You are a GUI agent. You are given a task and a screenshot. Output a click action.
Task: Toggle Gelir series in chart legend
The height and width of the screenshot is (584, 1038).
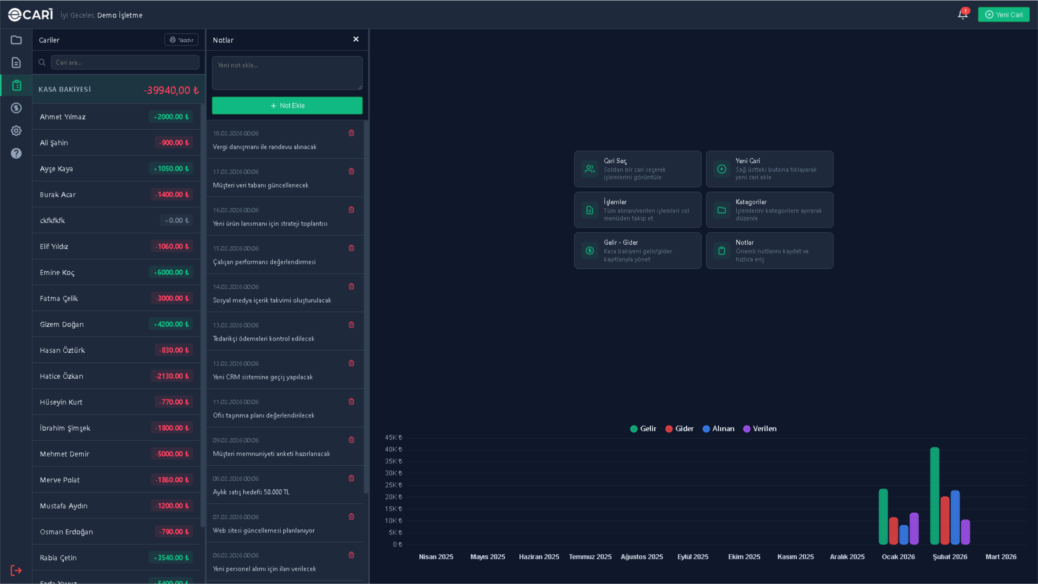(x=643, y=429)
